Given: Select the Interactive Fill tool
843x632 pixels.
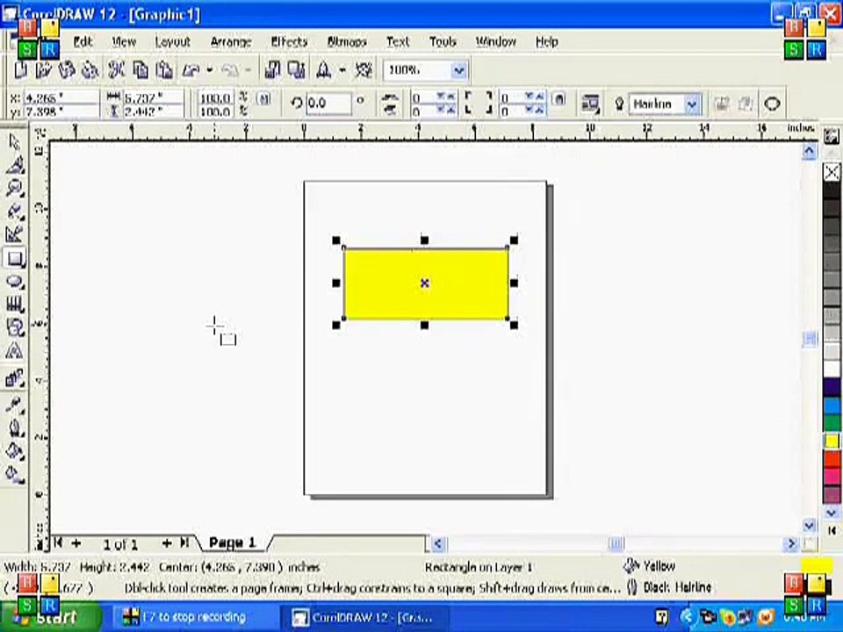Looking at the screenshot, I should click(15, 474).
